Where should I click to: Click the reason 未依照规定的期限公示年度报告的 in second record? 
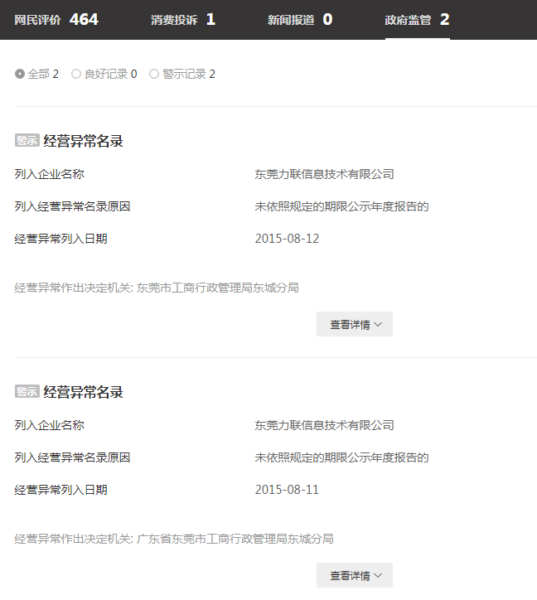(x=341, y=457)
